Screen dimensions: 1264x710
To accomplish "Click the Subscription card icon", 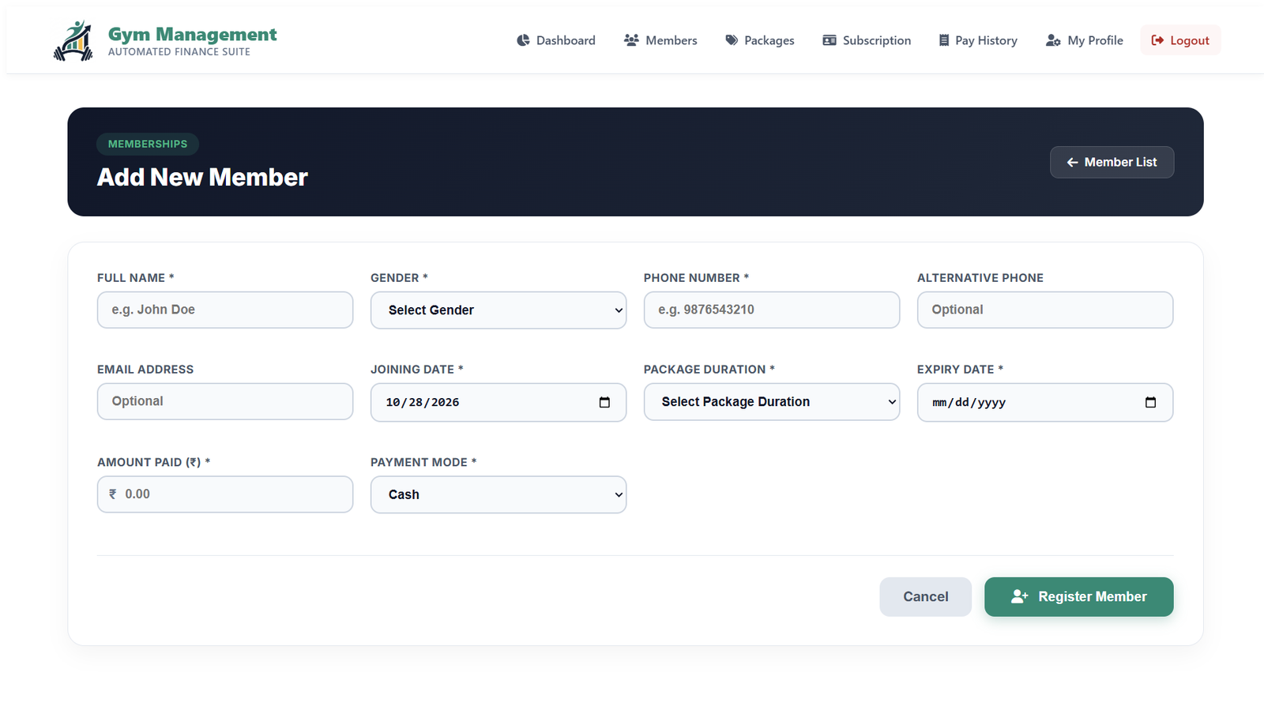I will point(829,40).
